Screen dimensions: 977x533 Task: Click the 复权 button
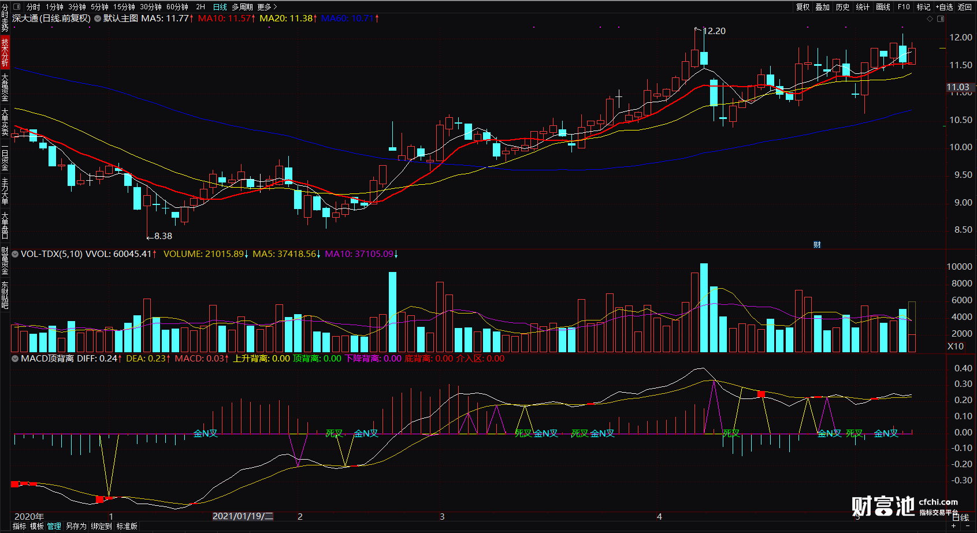pos(803,7)
